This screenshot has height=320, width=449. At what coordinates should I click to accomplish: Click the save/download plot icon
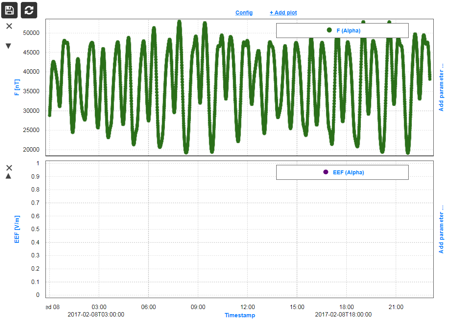coord(9,10)
